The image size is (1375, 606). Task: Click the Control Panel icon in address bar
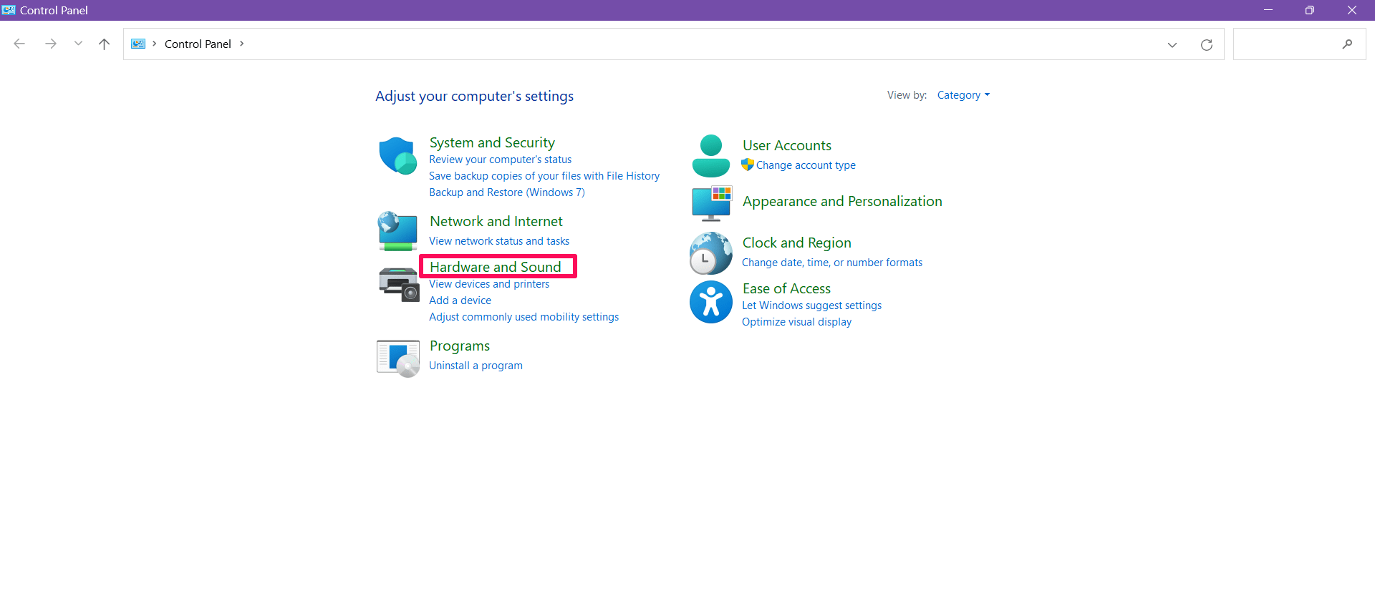coord(138,44)
